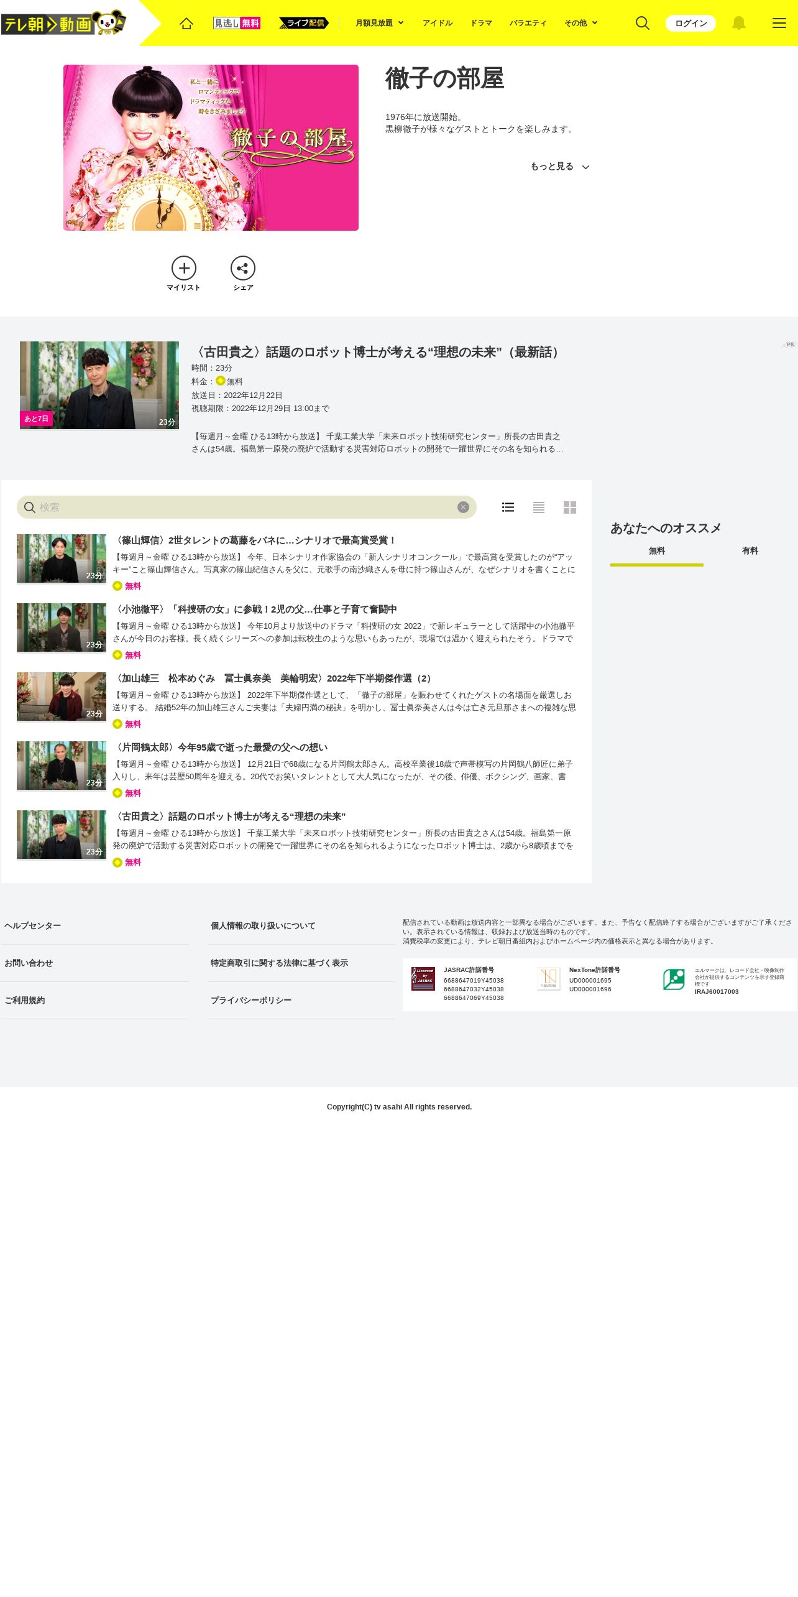
Task: Click the 徹子の部屋 program banner image
Action: click(x=211, y=147)
